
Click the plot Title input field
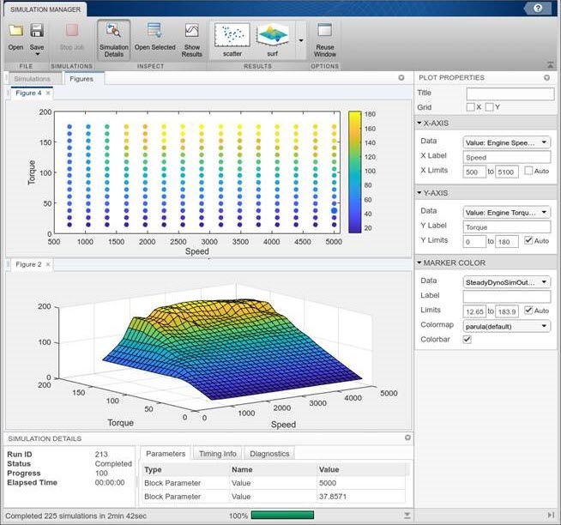[508, 93]
